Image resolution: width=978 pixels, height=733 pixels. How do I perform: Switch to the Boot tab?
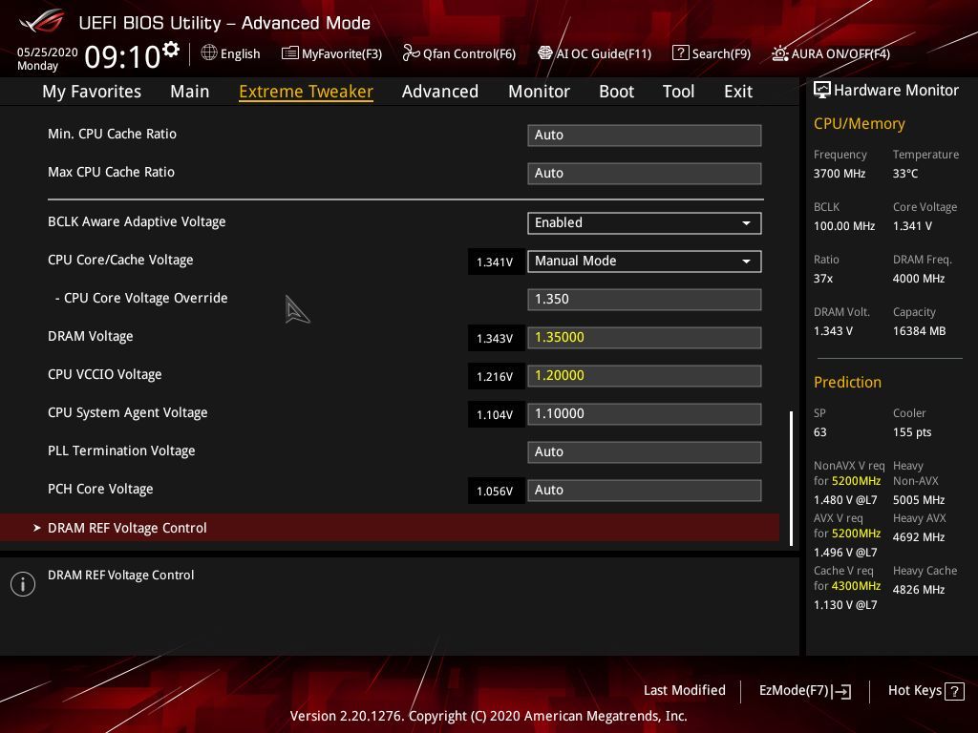[x=616, y=92]
